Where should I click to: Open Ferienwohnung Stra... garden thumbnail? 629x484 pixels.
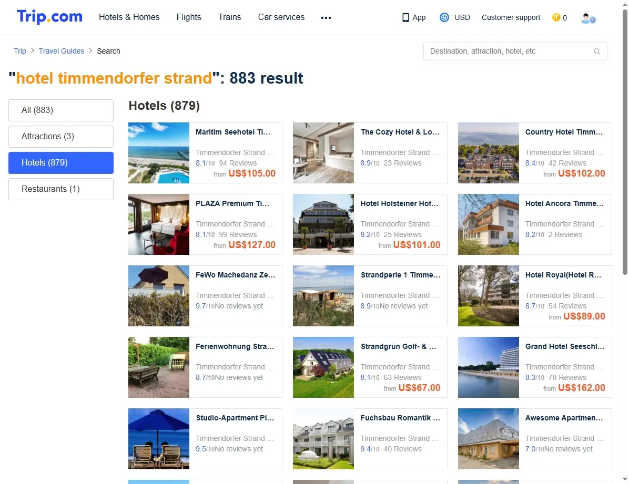click(x=159, y=367)
